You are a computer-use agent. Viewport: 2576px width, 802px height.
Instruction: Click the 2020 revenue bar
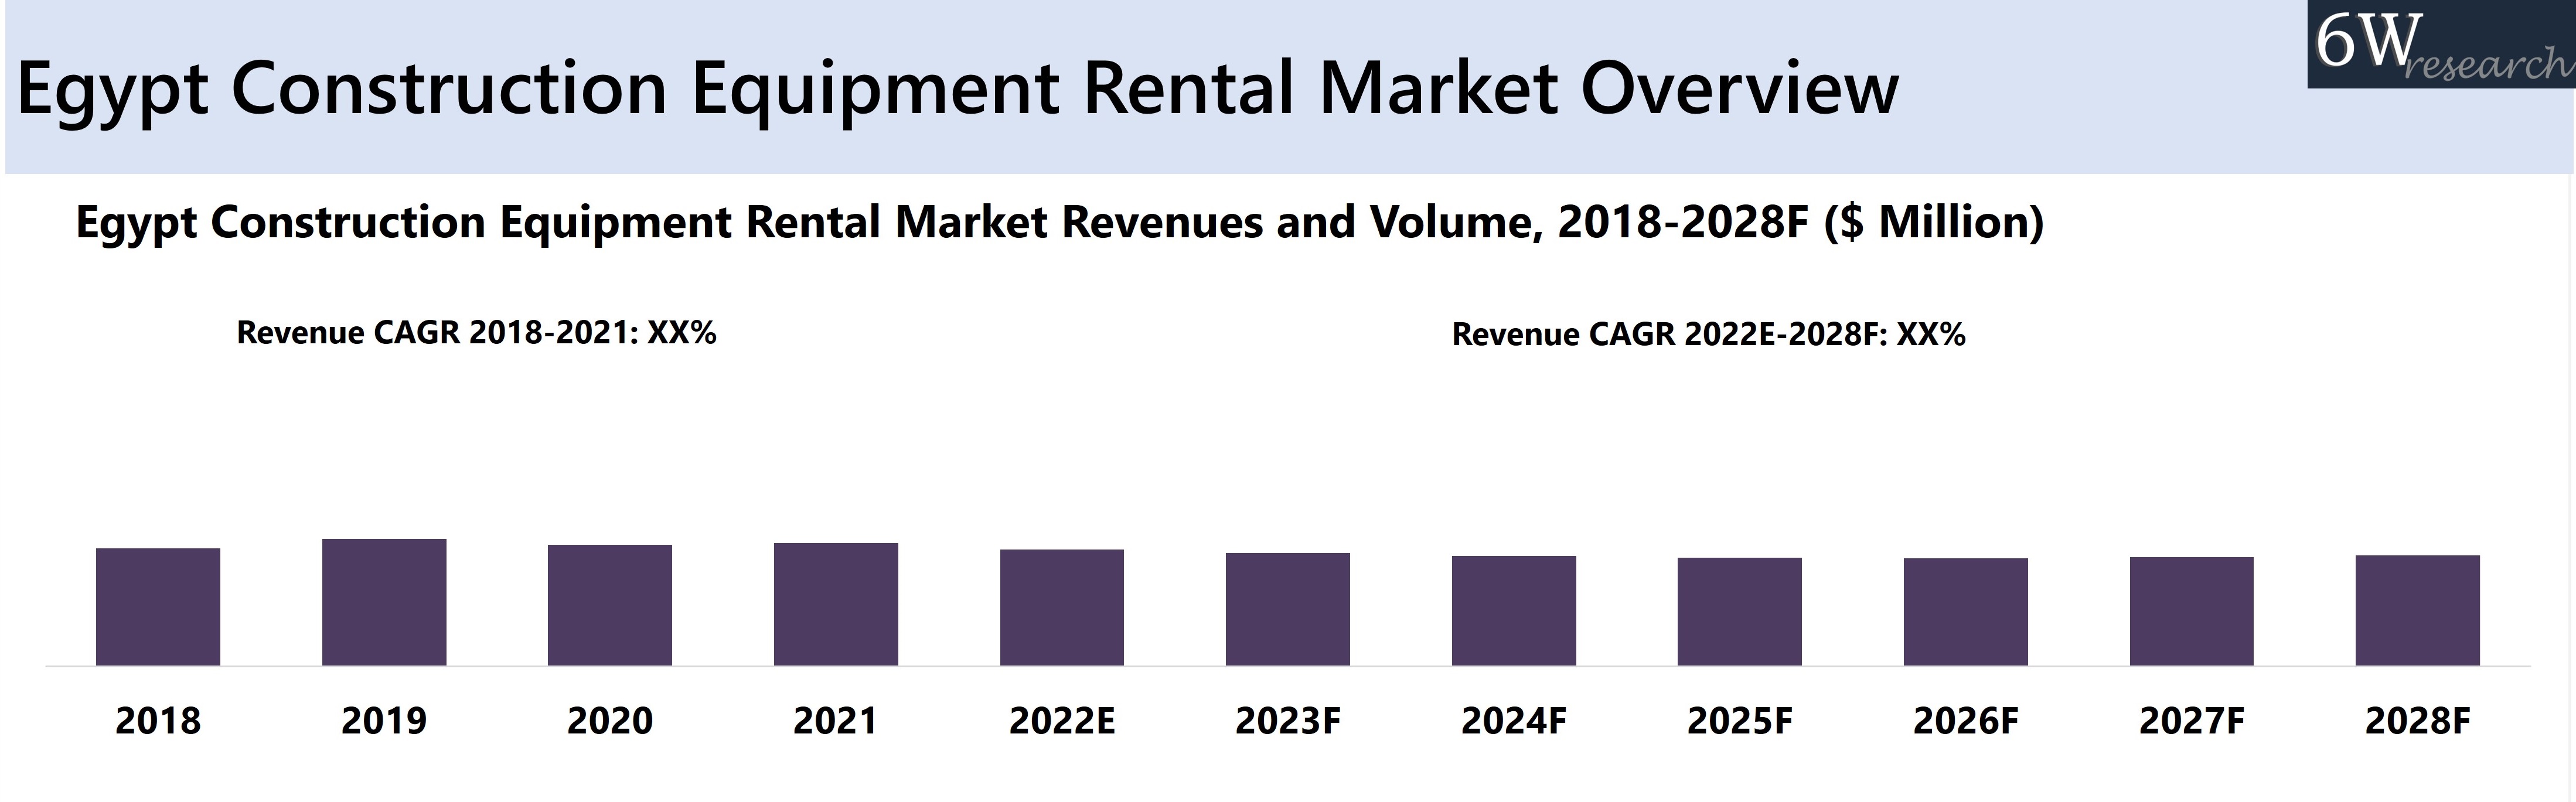coord(610,605)
